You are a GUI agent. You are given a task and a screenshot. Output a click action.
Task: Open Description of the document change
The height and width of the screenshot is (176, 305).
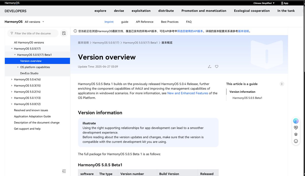point(37,122)
